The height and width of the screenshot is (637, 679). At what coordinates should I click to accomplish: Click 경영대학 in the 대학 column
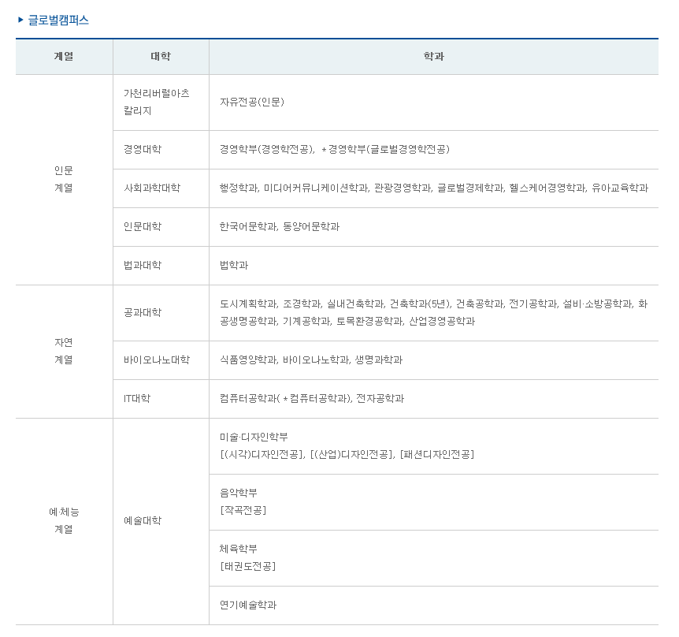pos(143,149)
